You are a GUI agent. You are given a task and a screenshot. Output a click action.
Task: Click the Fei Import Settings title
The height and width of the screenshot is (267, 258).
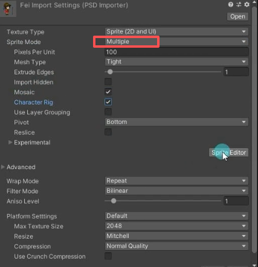[x=74, y=5]
